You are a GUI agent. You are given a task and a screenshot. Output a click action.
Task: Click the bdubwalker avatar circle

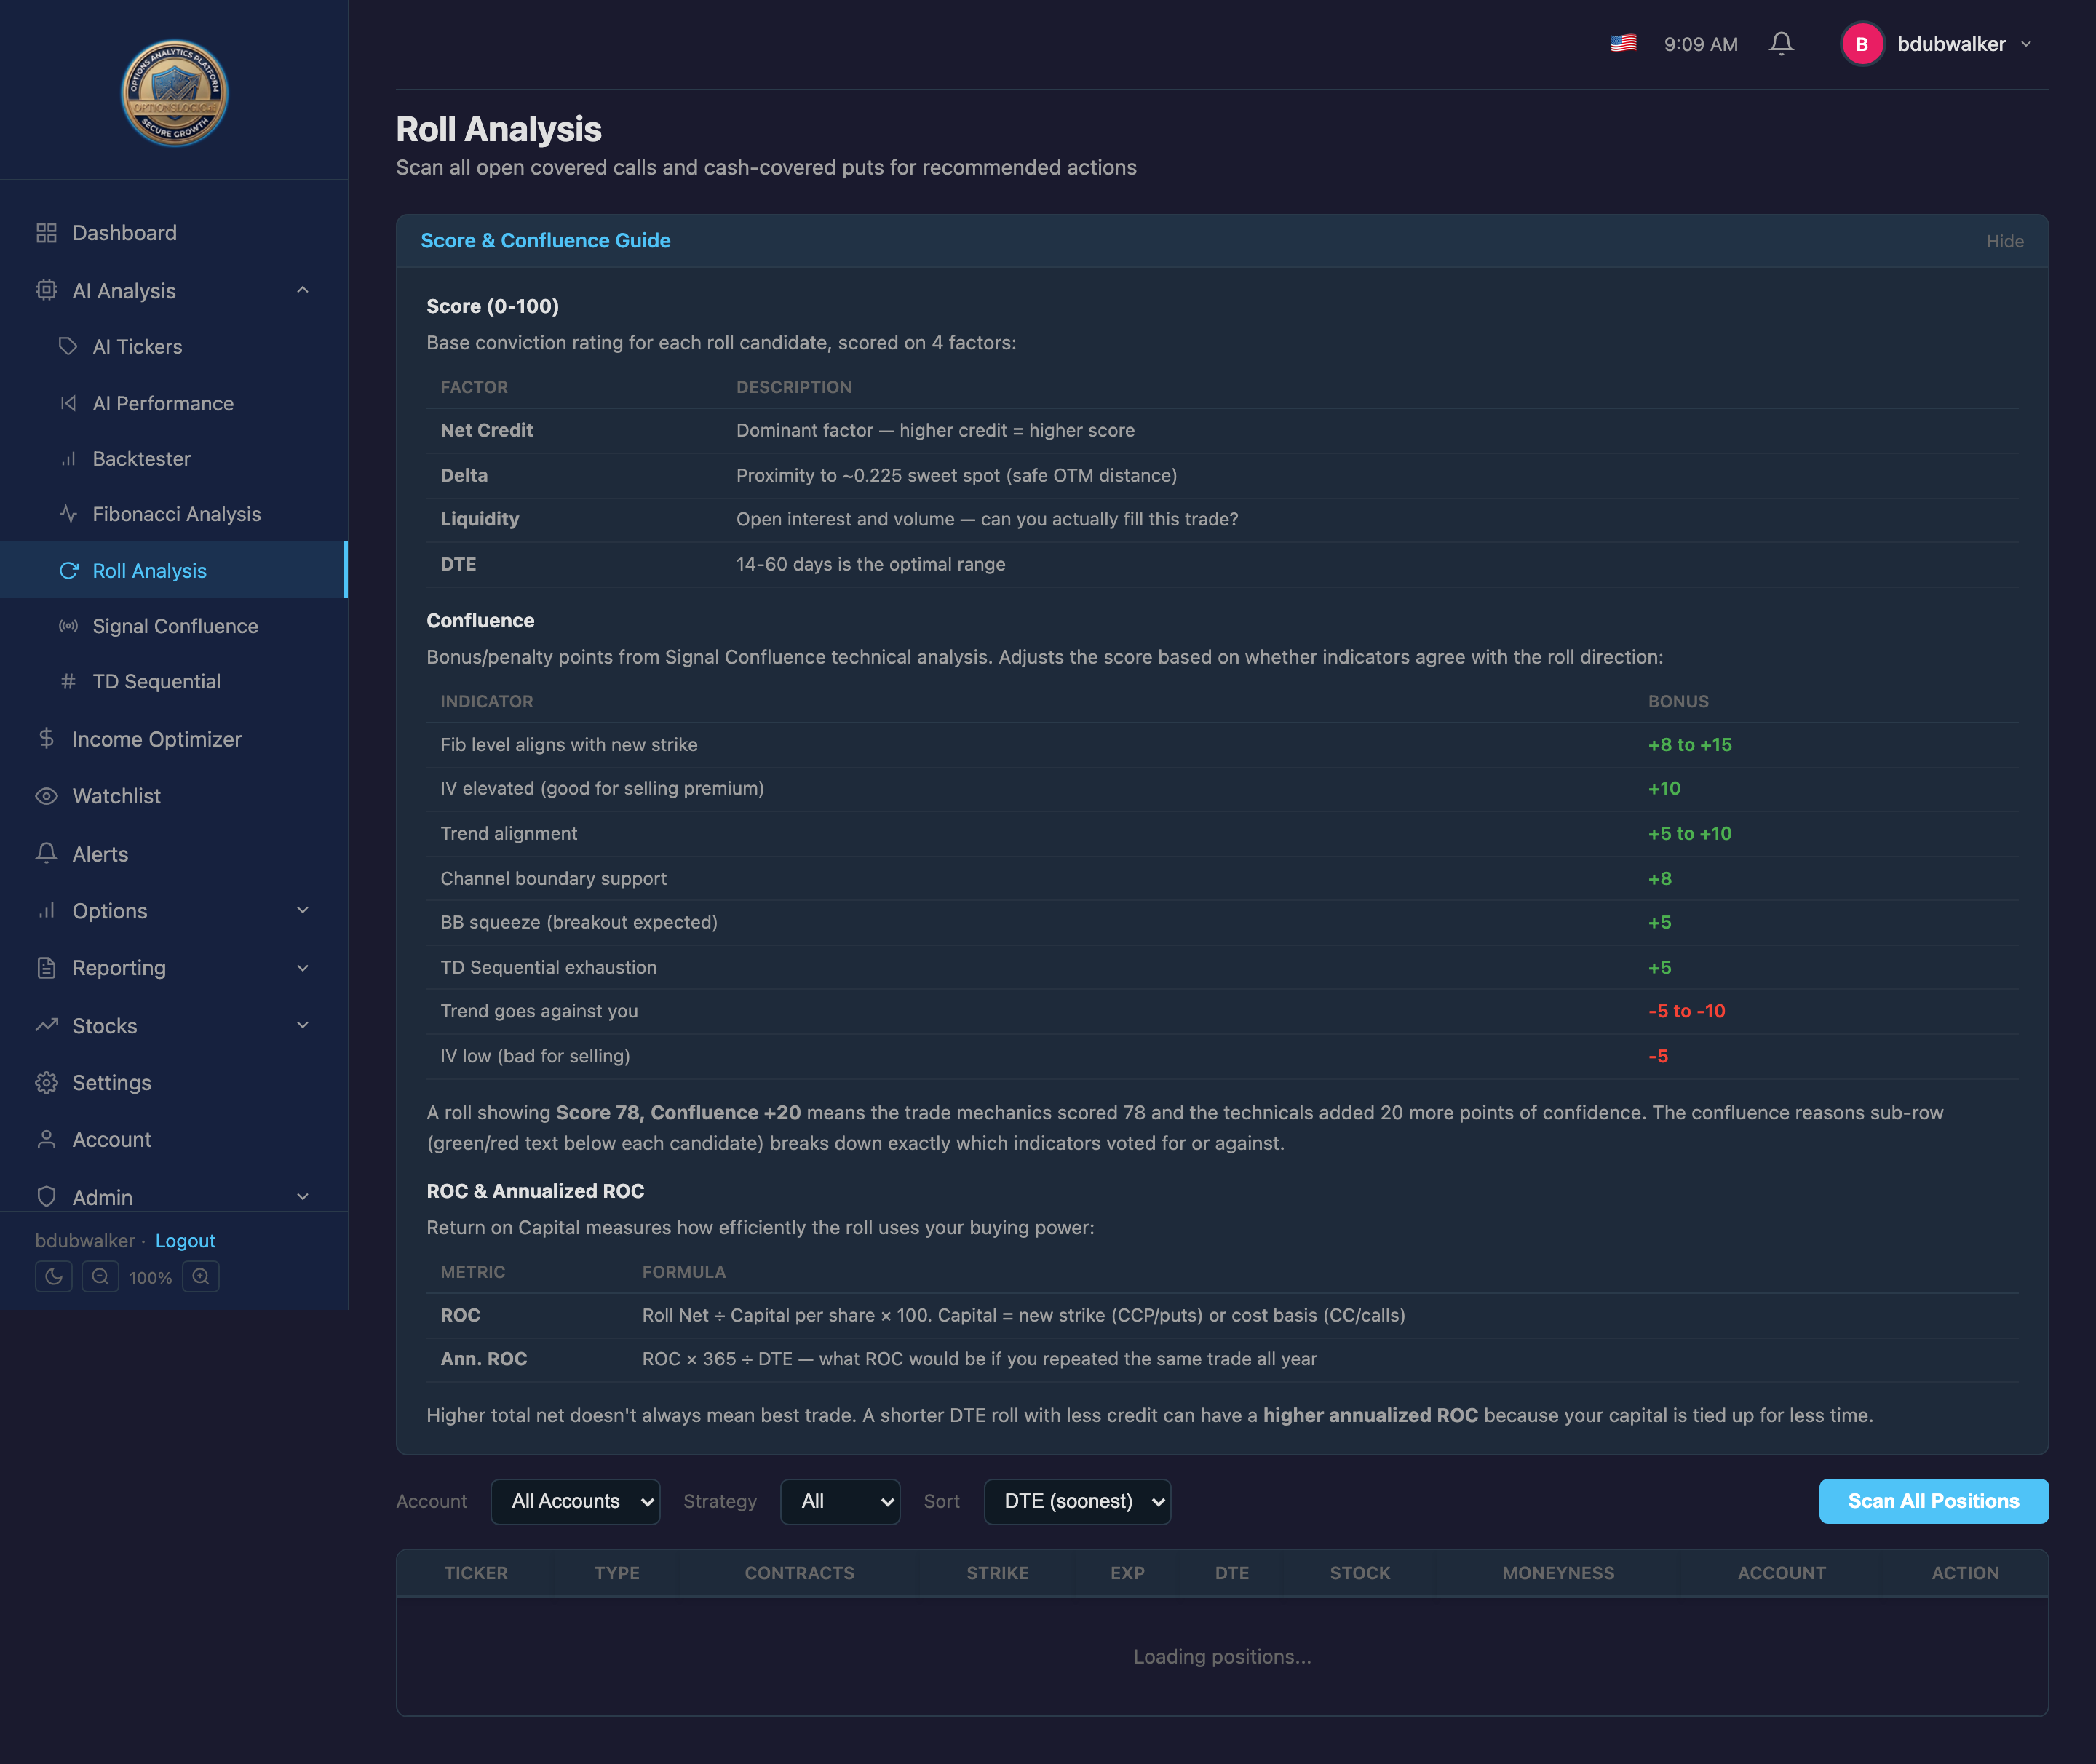point(1862,44)
